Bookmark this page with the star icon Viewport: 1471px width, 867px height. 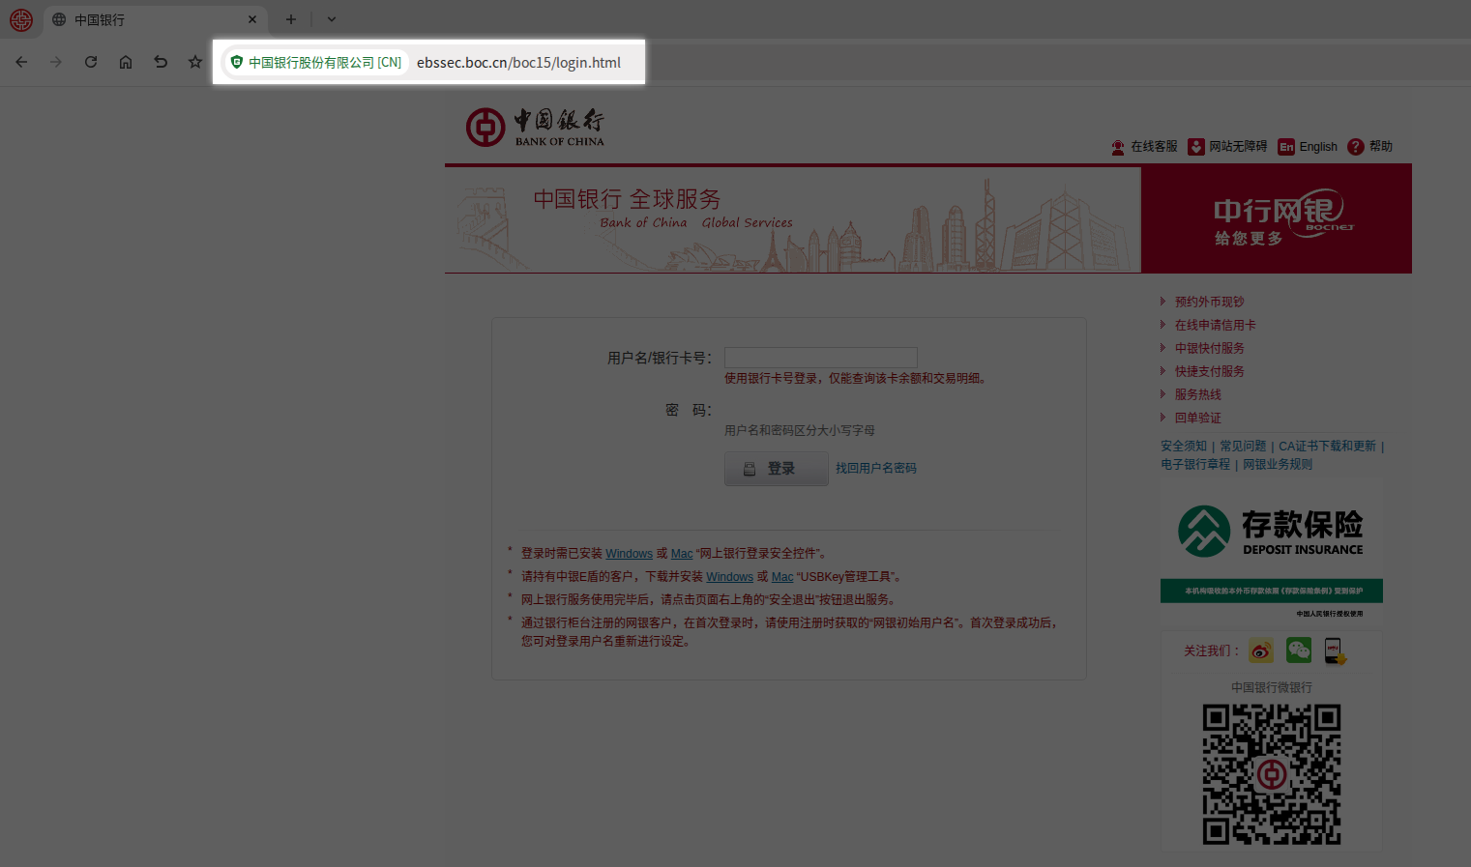click(x=195, y=62)
